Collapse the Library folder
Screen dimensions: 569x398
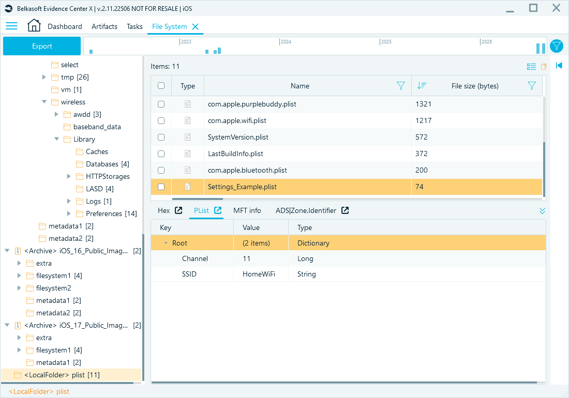tap(56, 139)
